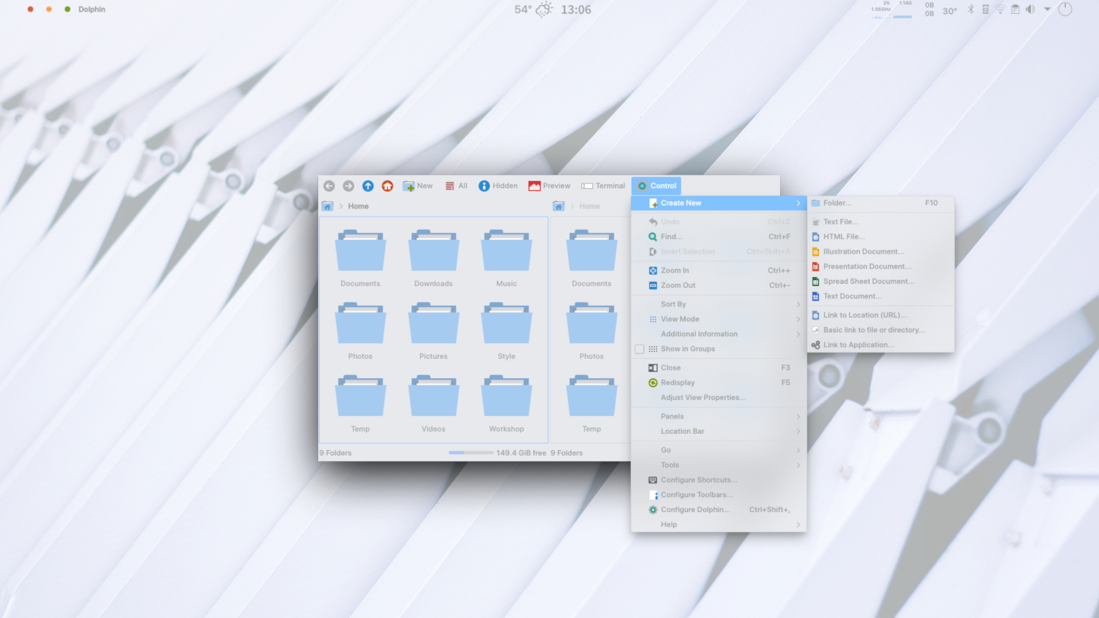The image size is (1099, 618).
Task: Go back with the left arrow toolbar icon
Action: pyautogui.click(x=329, y=186)
